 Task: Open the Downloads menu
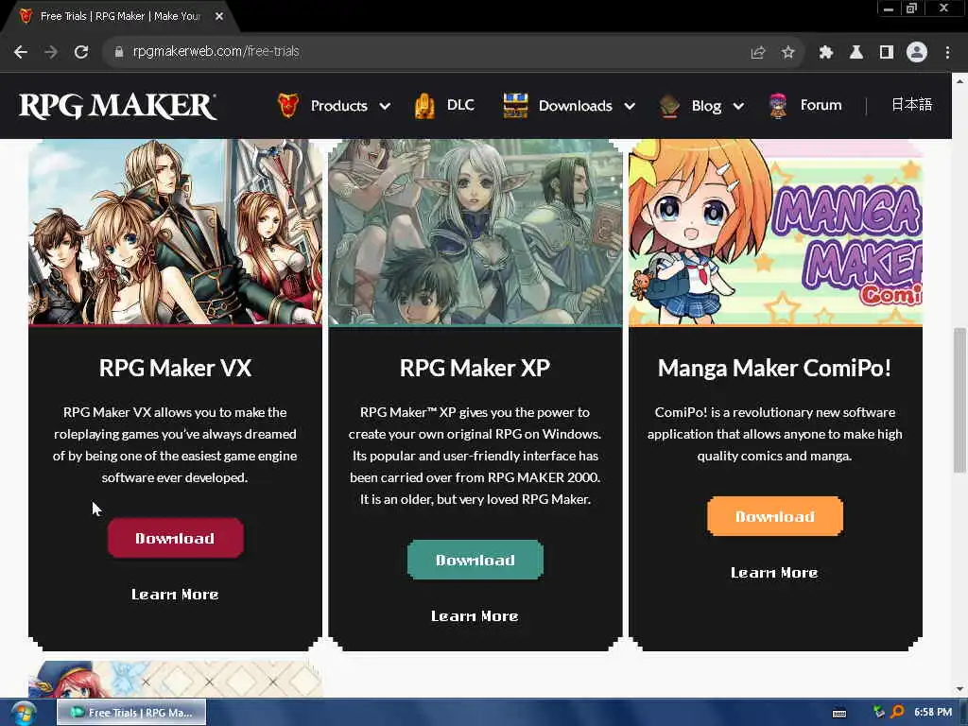(576, 106)
